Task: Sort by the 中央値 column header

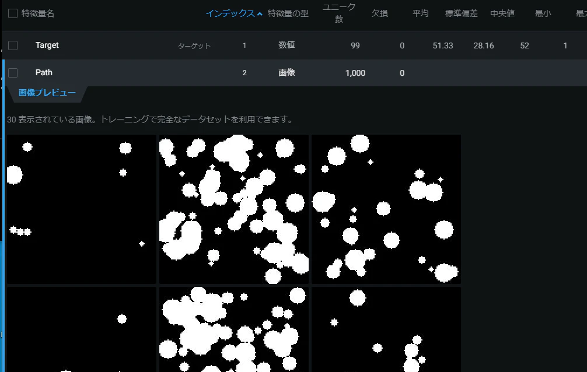Action: 502,13
